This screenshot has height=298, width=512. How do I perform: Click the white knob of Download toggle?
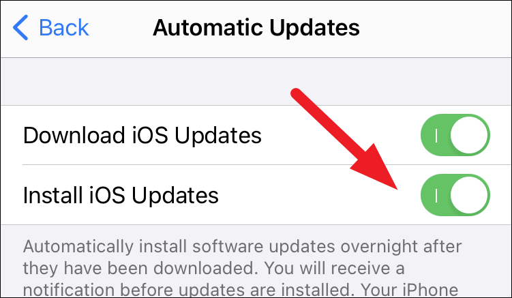469,135
